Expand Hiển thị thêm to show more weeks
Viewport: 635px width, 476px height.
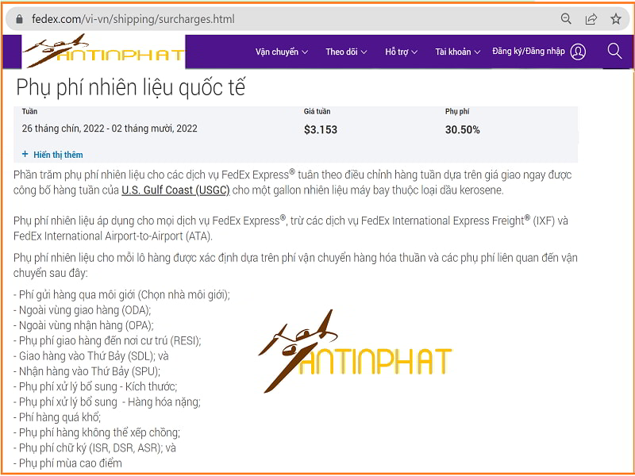[58, 155]
